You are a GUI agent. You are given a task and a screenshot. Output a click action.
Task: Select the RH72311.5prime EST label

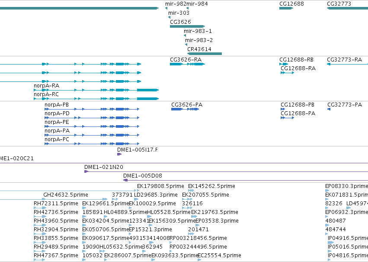(x=56, y=204)
